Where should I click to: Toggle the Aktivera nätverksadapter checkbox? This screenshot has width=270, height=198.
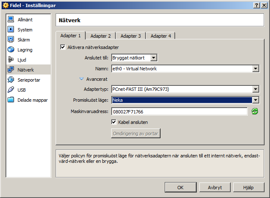64,47
